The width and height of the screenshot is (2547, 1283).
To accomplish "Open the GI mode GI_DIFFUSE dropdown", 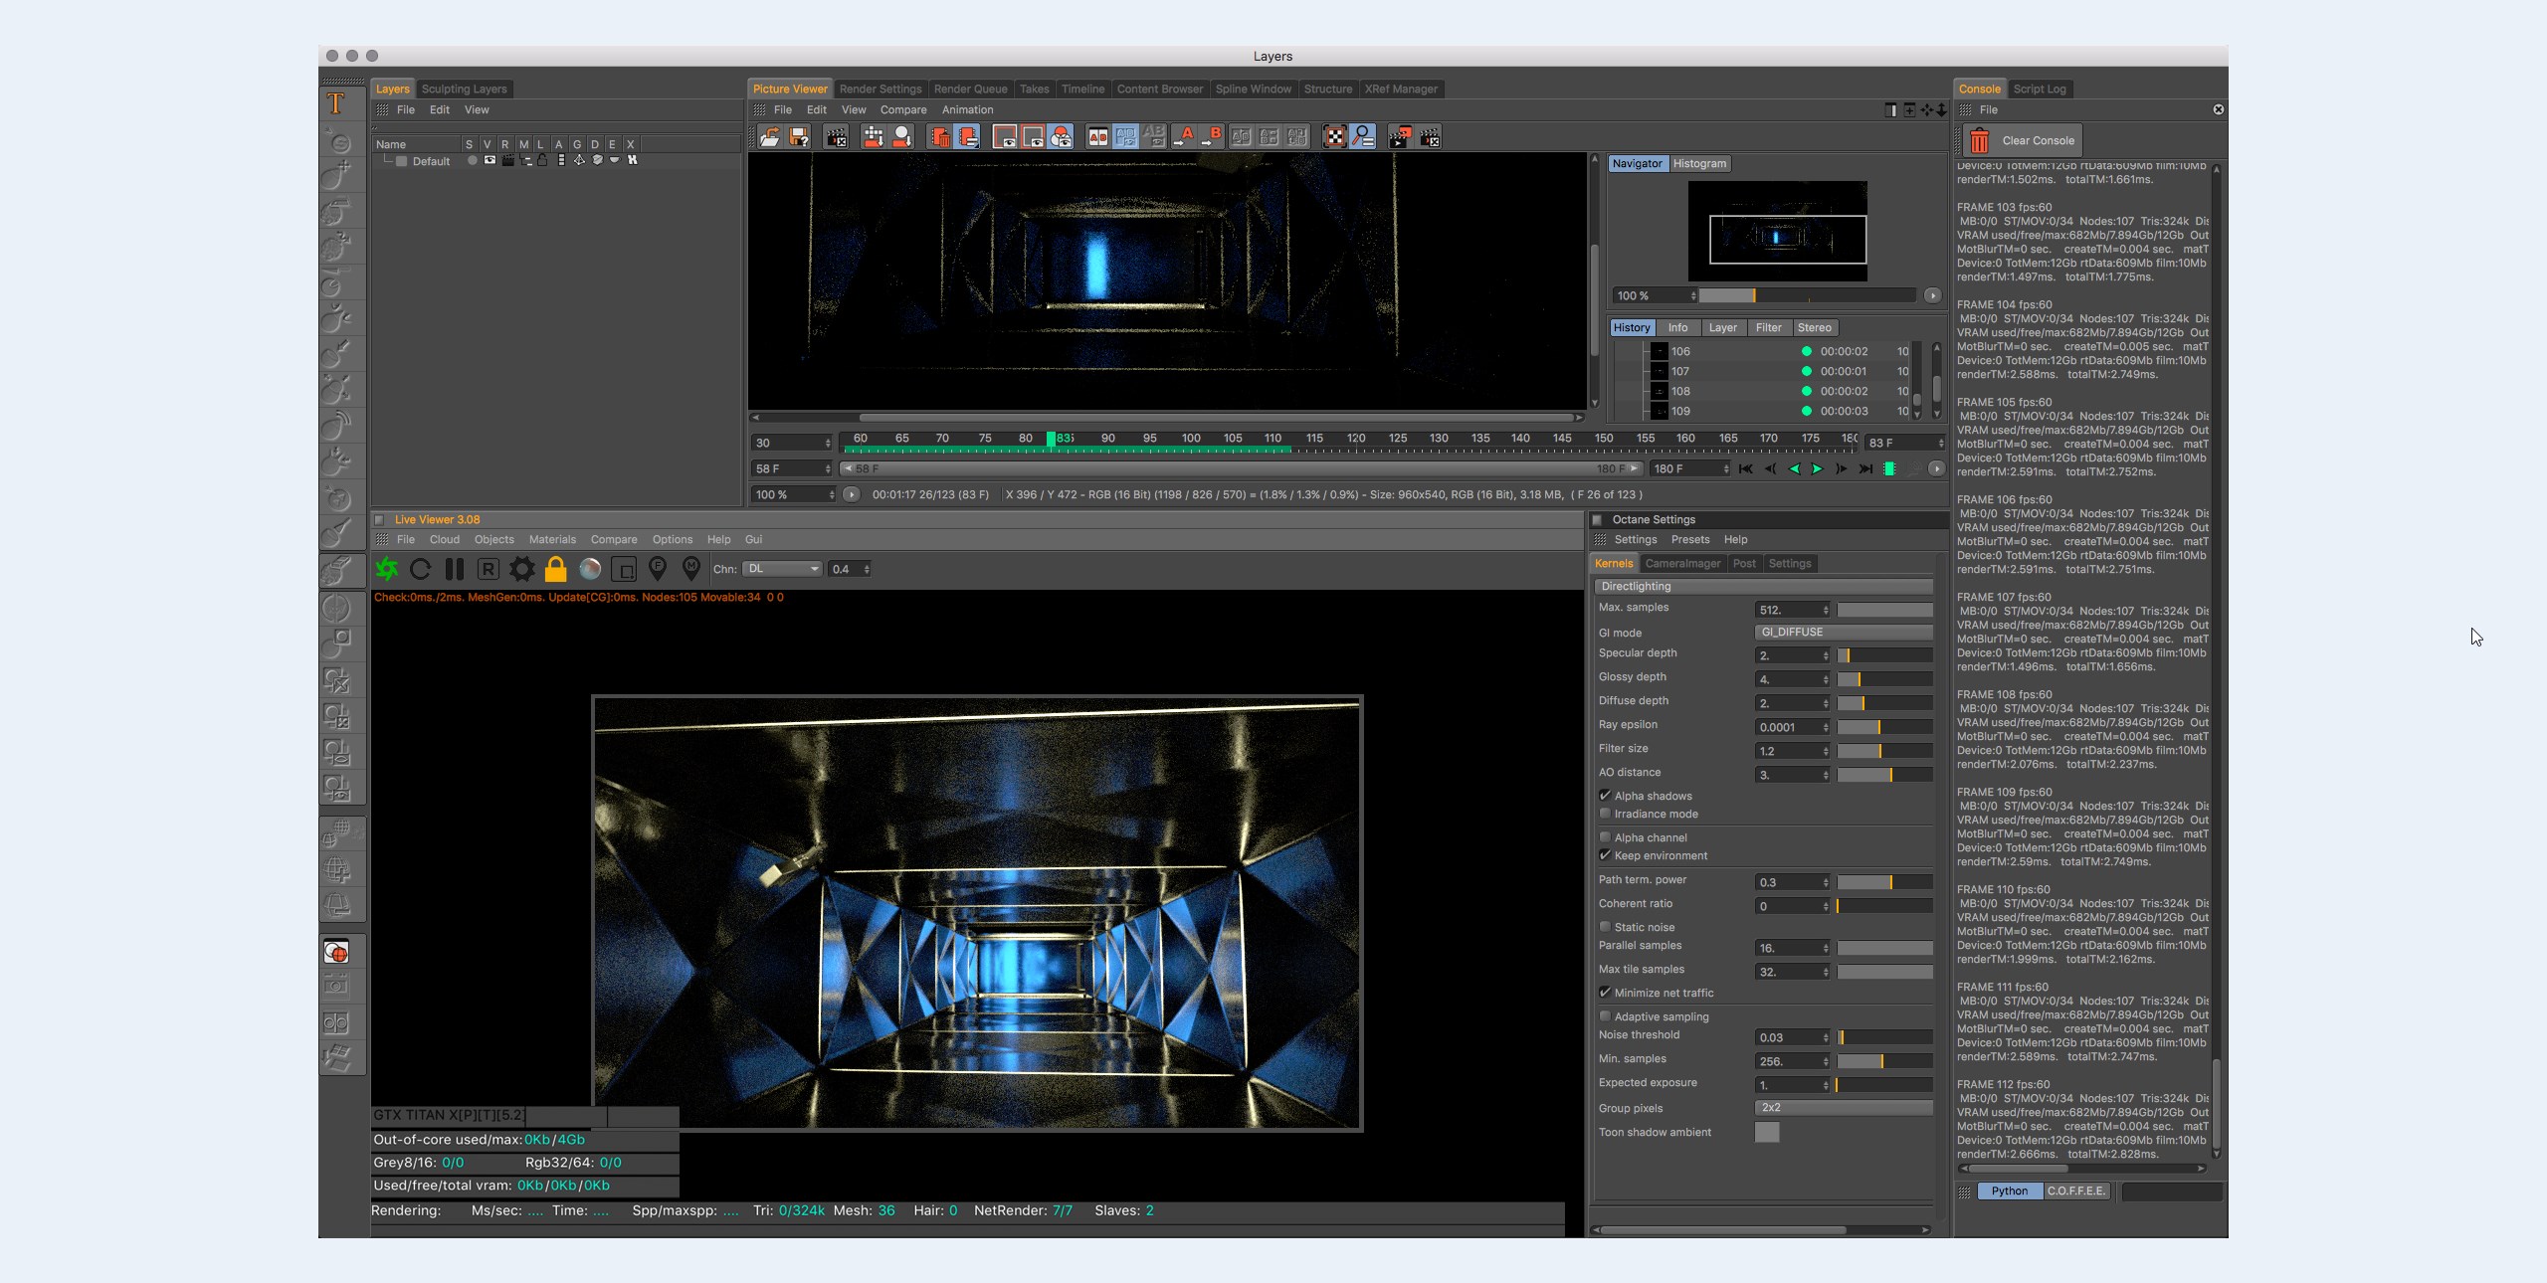I will tap(1844, 633).
